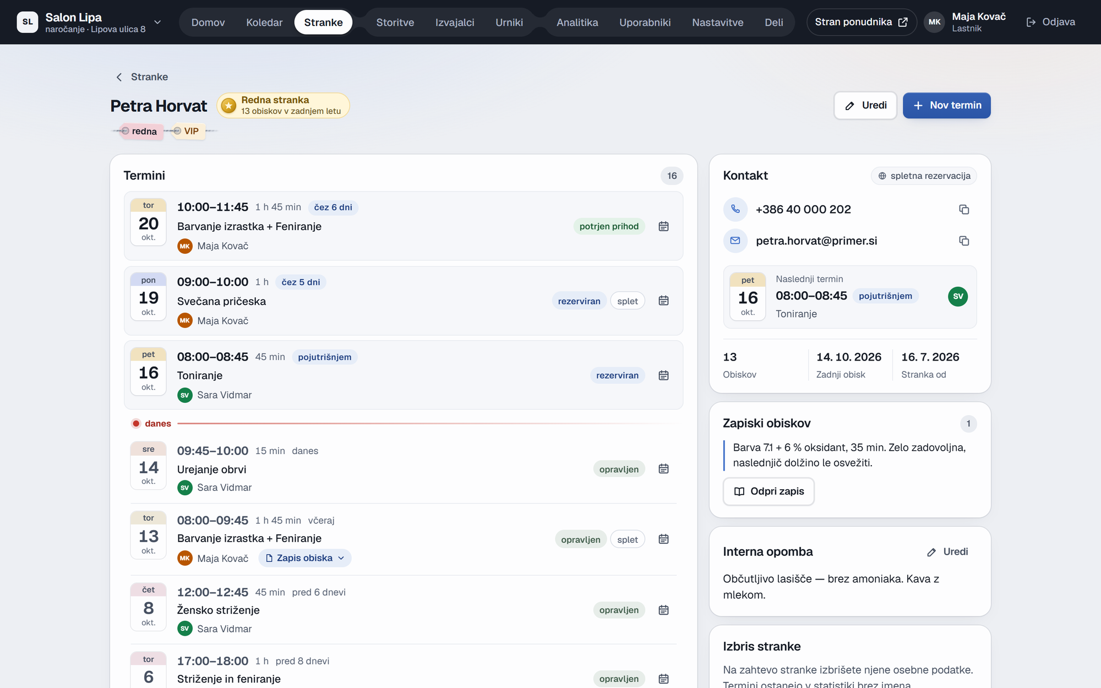Screen dimensions: 1101x688
Task: Edit Interna opomba via Uredi
Action: 947,552
